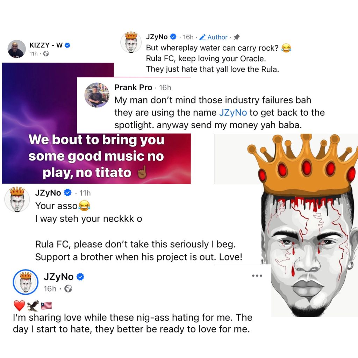Open JZyNo's avatar on the pinned comment

coord(131,43)
